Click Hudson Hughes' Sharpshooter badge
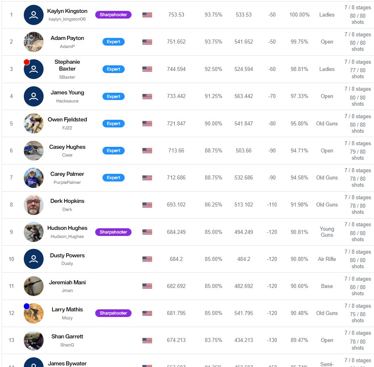374x367 pixels. coord(113,232)
